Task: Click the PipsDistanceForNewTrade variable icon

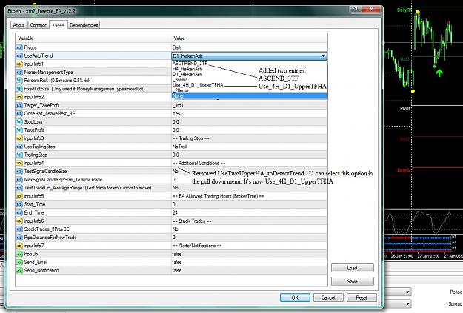Action: (19, 238)
